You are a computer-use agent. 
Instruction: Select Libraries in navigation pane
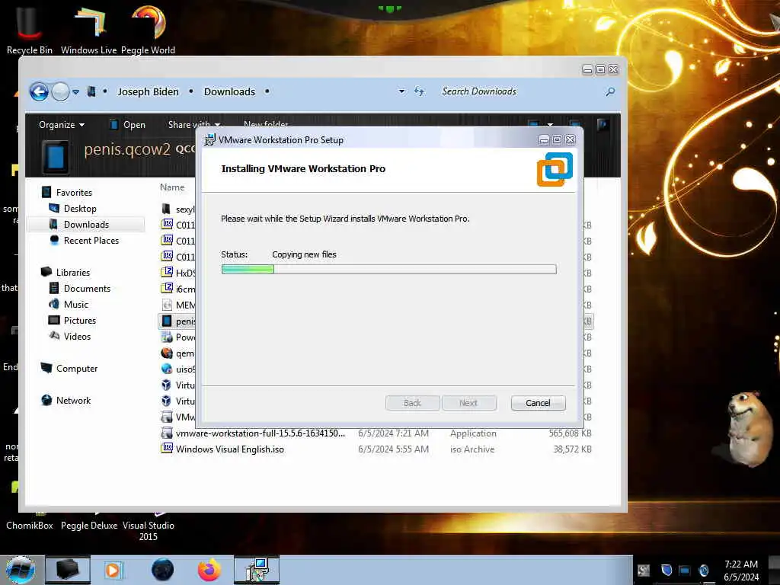[72, 273]
